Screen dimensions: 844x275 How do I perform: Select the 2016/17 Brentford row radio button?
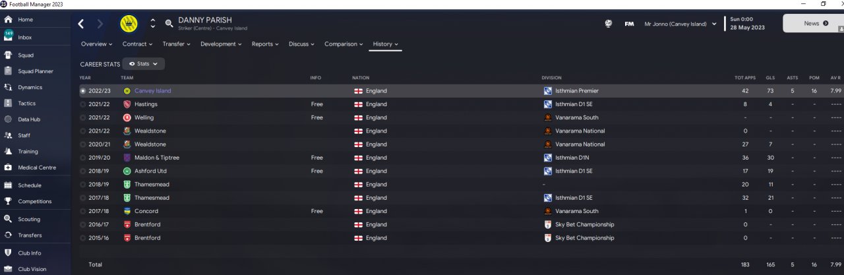[82, 225]
